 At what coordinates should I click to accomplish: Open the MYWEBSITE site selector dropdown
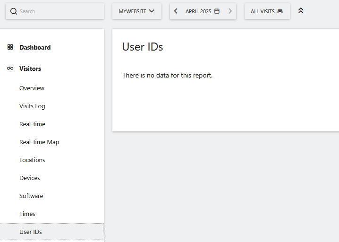pyautogui.click(x=136, y=11)
